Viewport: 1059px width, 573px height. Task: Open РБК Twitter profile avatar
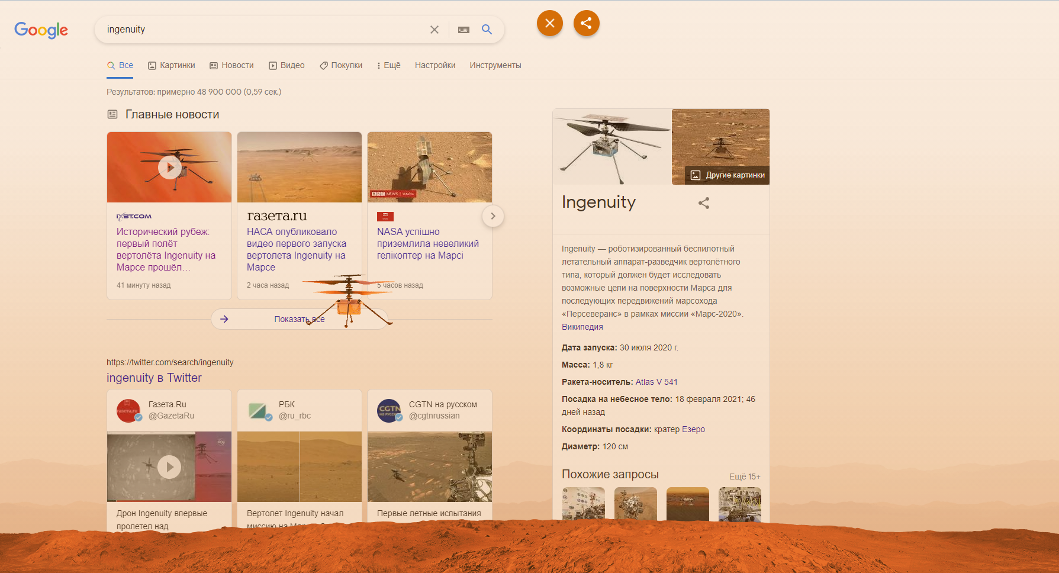(259, 410)
